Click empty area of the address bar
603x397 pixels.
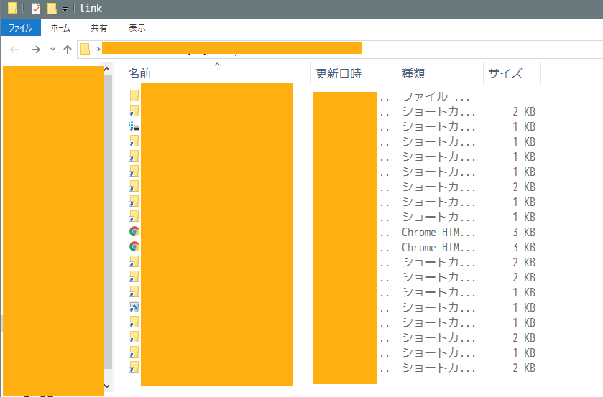point(481,50)
